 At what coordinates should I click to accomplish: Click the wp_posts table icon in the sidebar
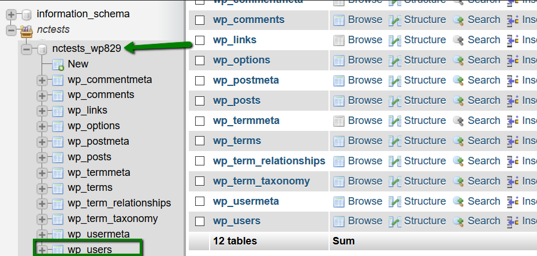point(58,157)
